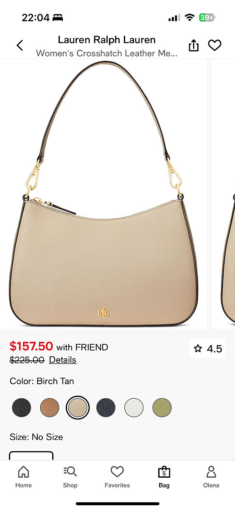
Task: Tap the main handbag product image
Action: 104,194
